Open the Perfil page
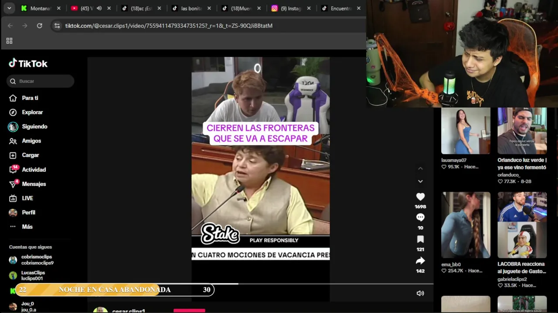The height and width of the screenshot is (313, 558). pos(22,213)
